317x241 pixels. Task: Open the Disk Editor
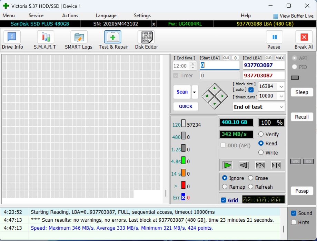coord(147,40)
